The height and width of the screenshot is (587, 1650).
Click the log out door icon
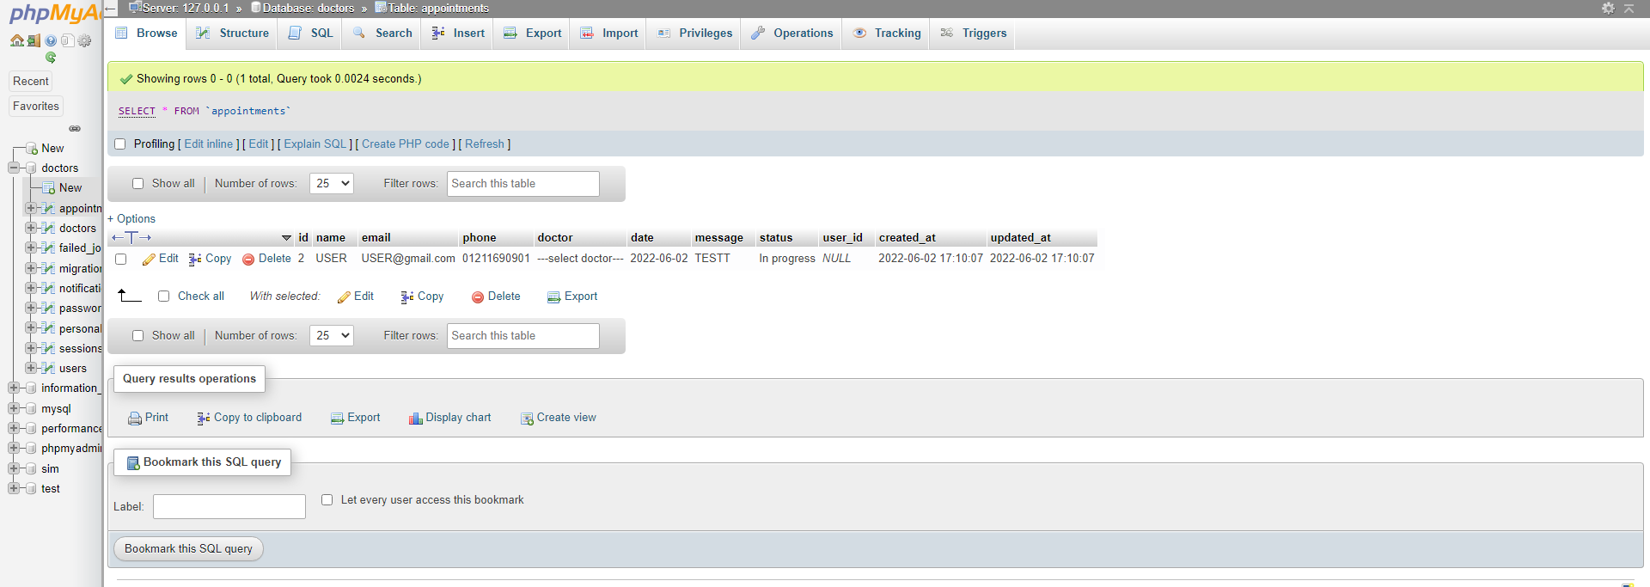pyautogui.click(x=34, y=40)
